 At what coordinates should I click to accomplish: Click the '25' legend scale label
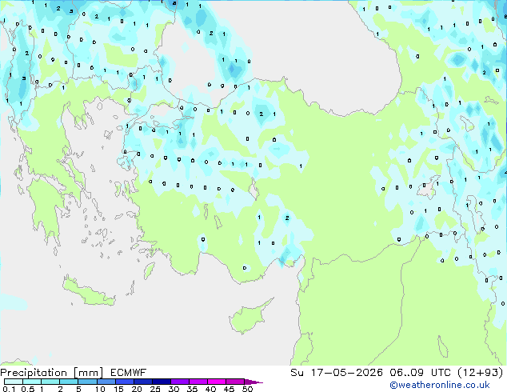pyautogui.click(x=155, y=389)
